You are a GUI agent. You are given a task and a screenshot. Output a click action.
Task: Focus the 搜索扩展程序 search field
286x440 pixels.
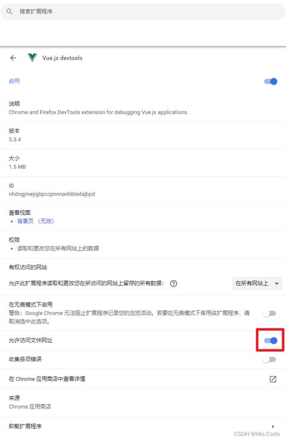point(143,11)
